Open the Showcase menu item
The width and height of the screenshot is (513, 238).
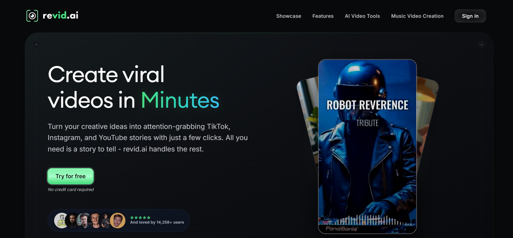tap(289, 16)
